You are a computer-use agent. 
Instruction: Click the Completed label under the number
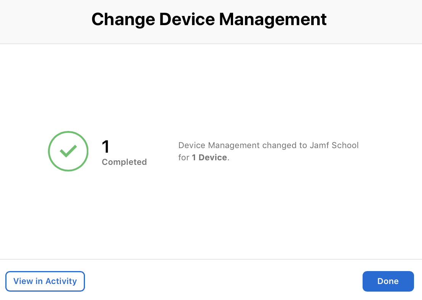[x=124, y=162]
